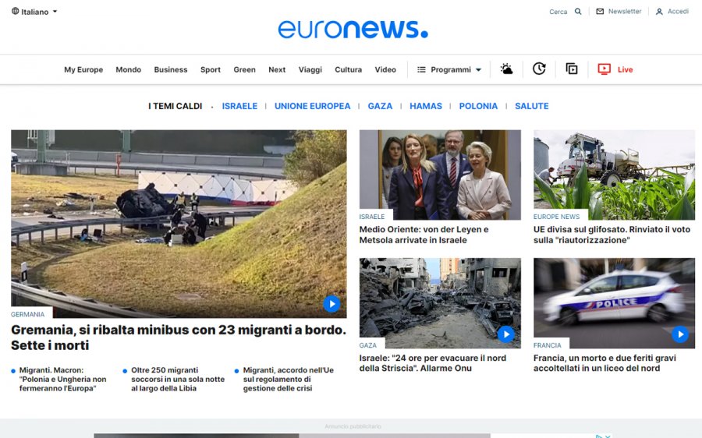Click the latest news clock icon
Viewport: 702px width, 438px height.
click(x=539, y=69)
